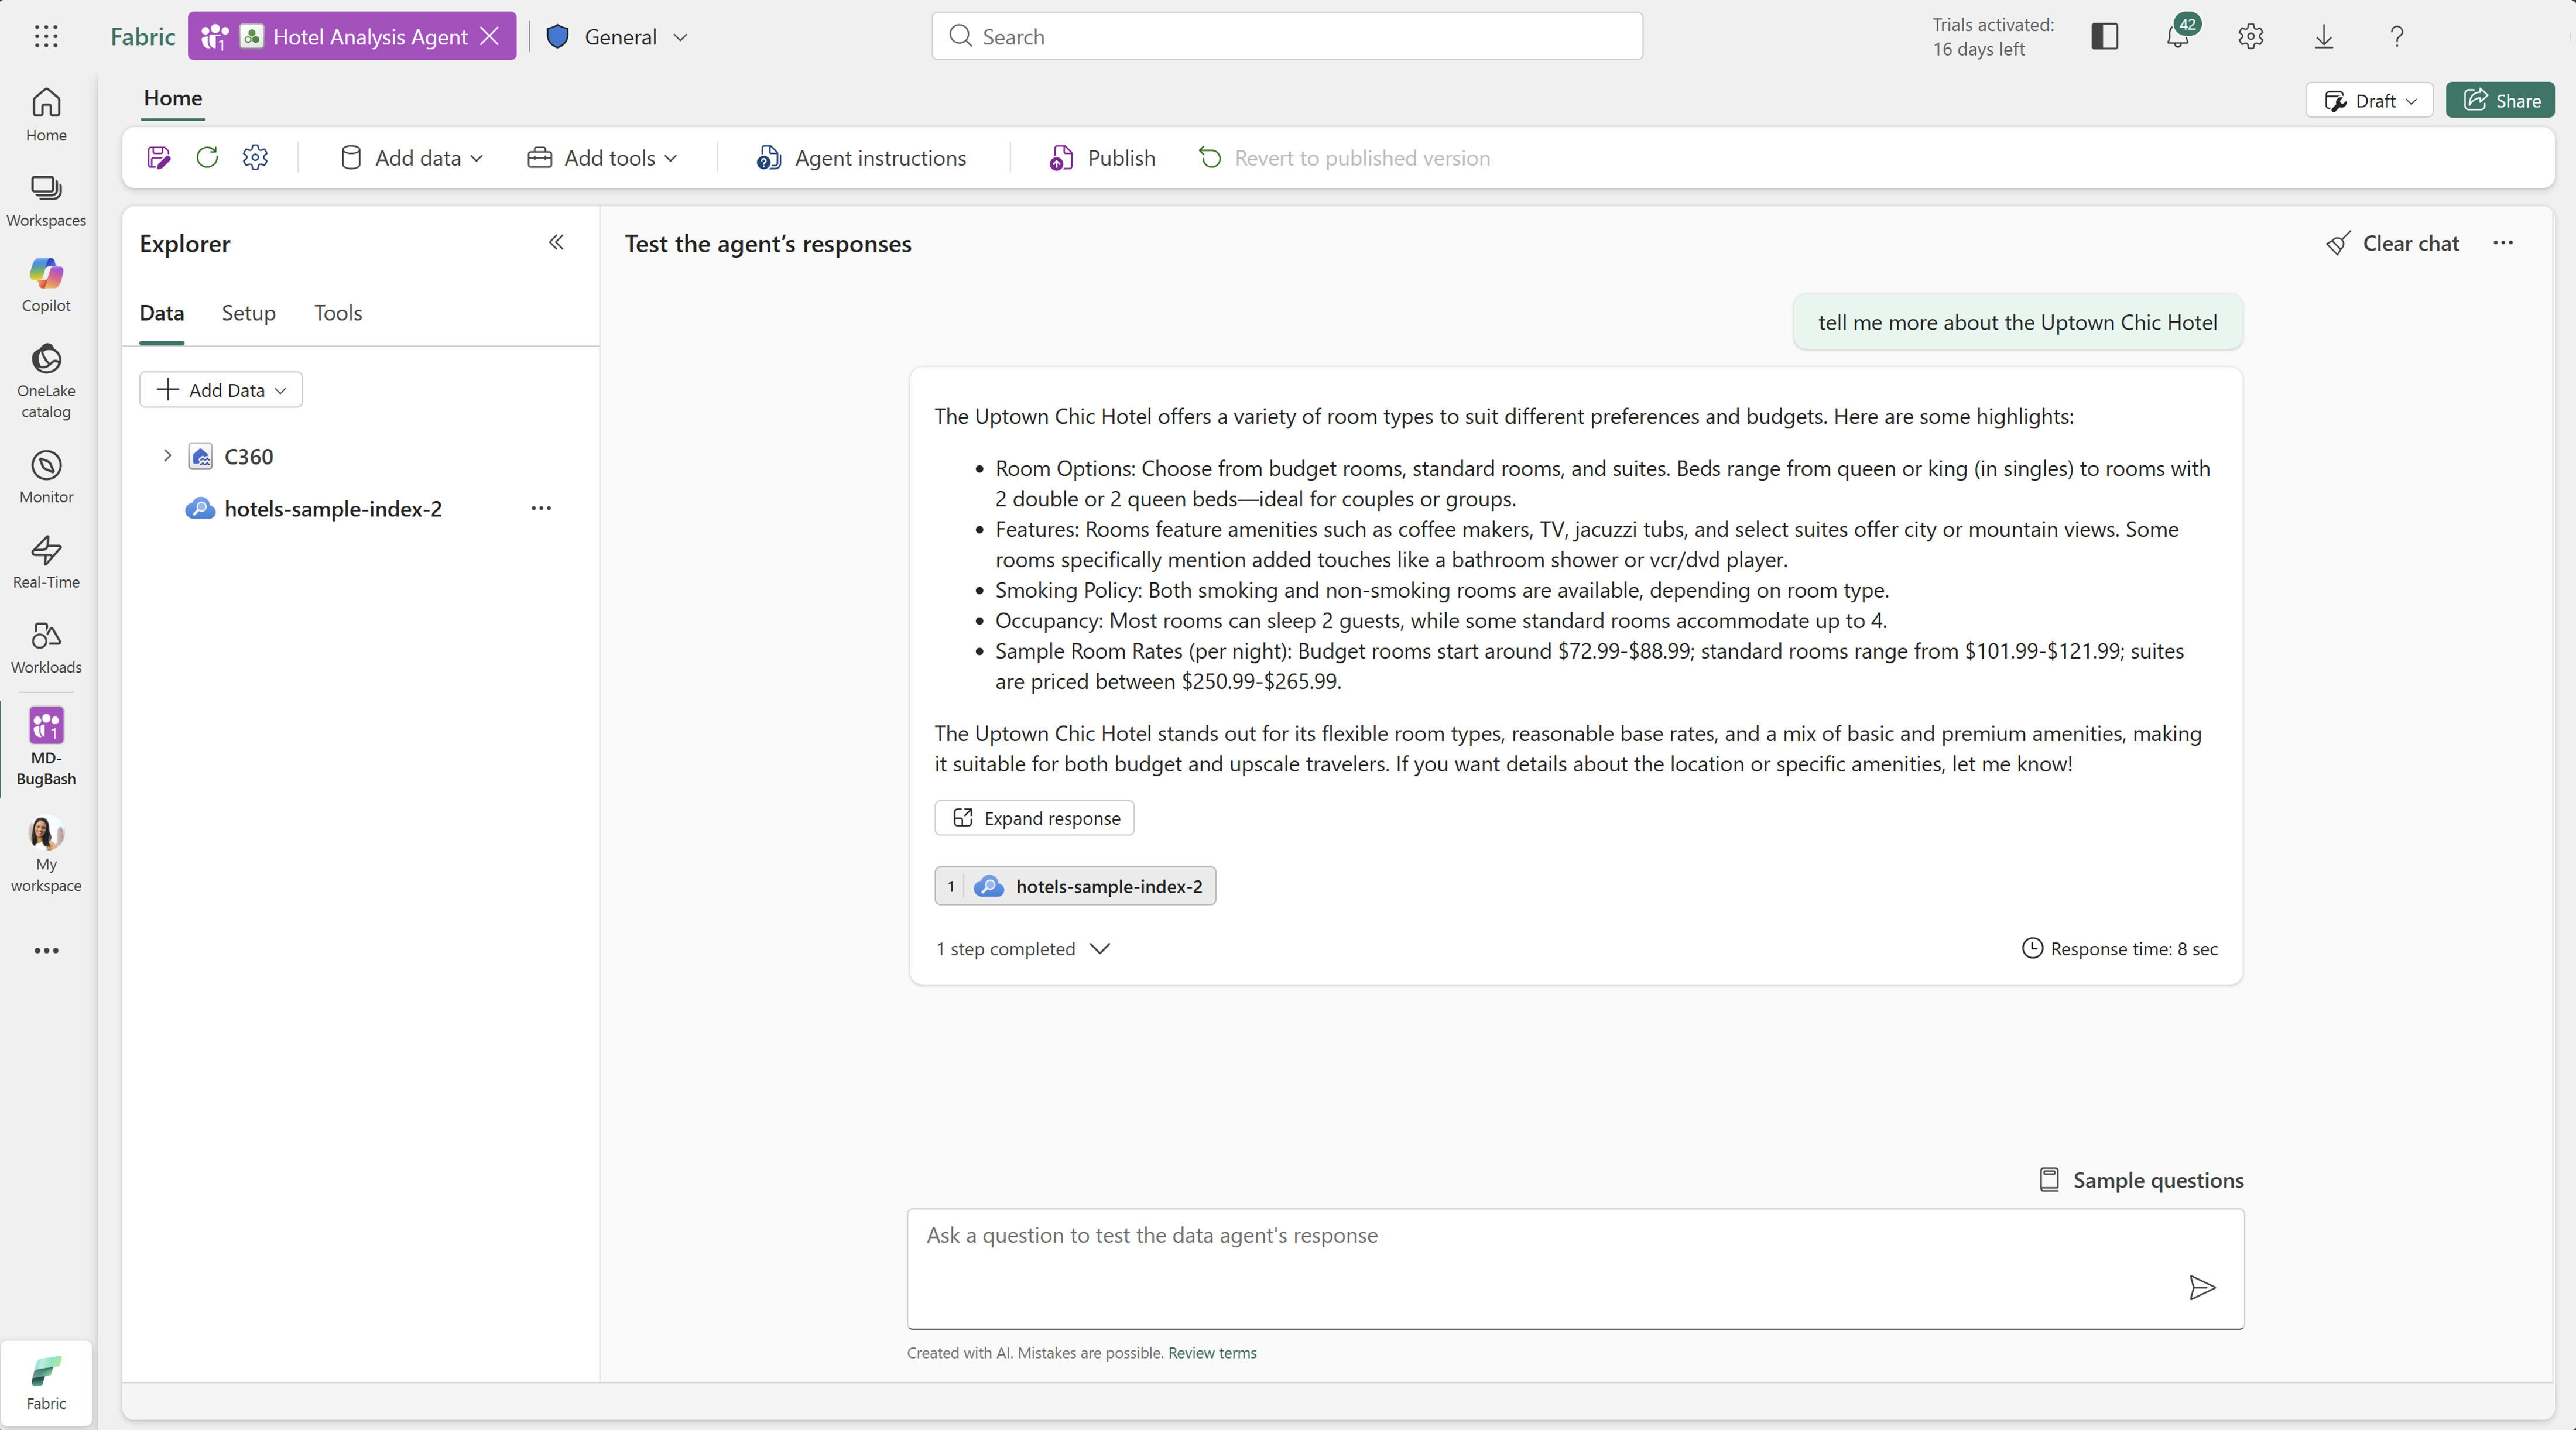Viewport: 2576px width, 1430px height.
Task: Clear the chat
Action: point(2392,243)
